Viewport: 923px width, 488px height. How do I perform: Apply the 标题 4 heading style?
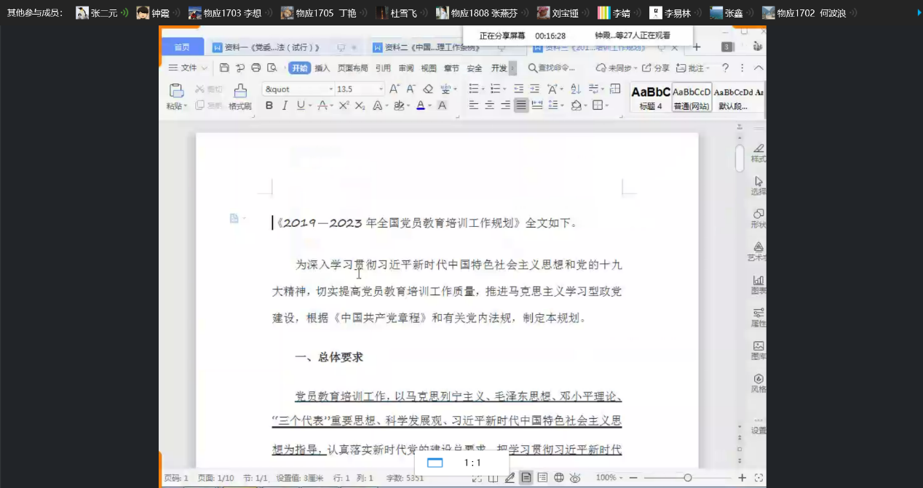point(651,97)
